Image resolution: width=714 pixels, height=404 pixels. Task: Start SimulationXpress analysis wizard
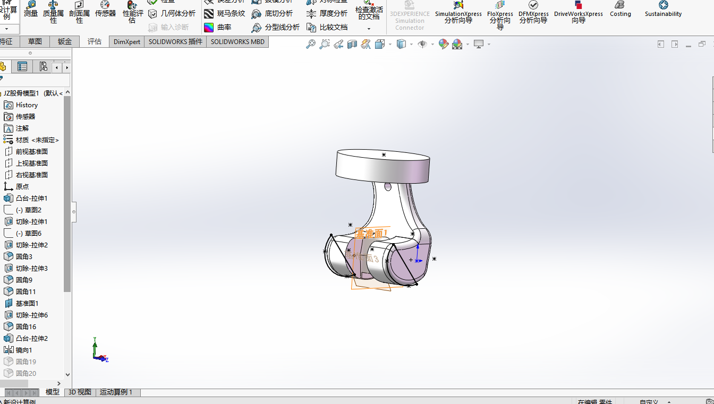pos(458,13)
